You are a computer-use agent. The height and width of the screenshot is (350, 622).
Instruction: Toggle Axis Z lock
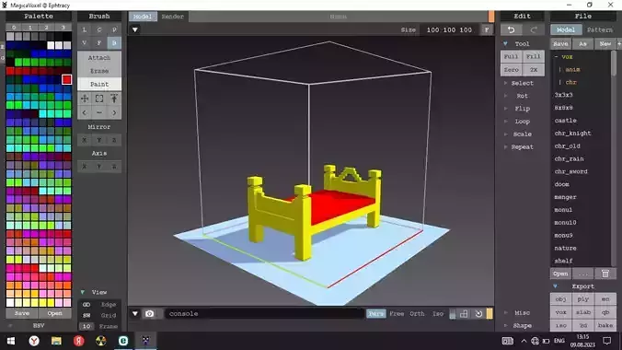tap(114, 167)
